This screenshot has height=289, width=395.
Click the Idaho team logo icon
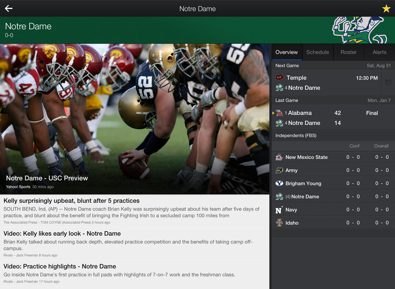click(x=279, y=223)
